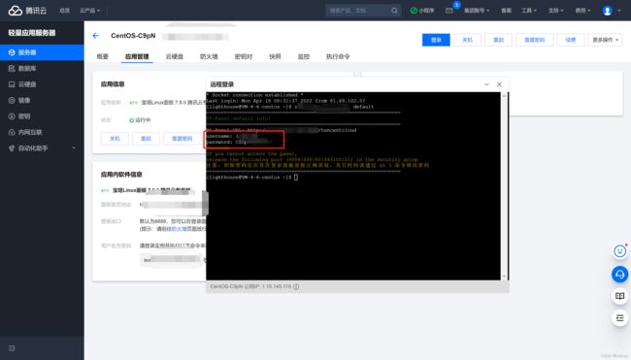Open the 自动化助手 sidebar icon
631x360 pixels.
pyautogui.click(x=12, y=148)
